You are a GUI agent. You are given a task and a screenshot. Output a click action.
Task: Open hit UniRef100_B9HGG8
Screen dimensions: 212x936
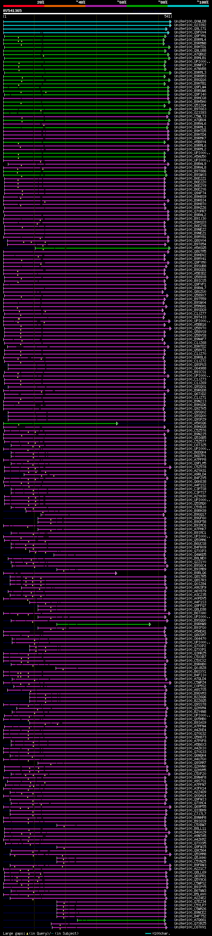190,427
